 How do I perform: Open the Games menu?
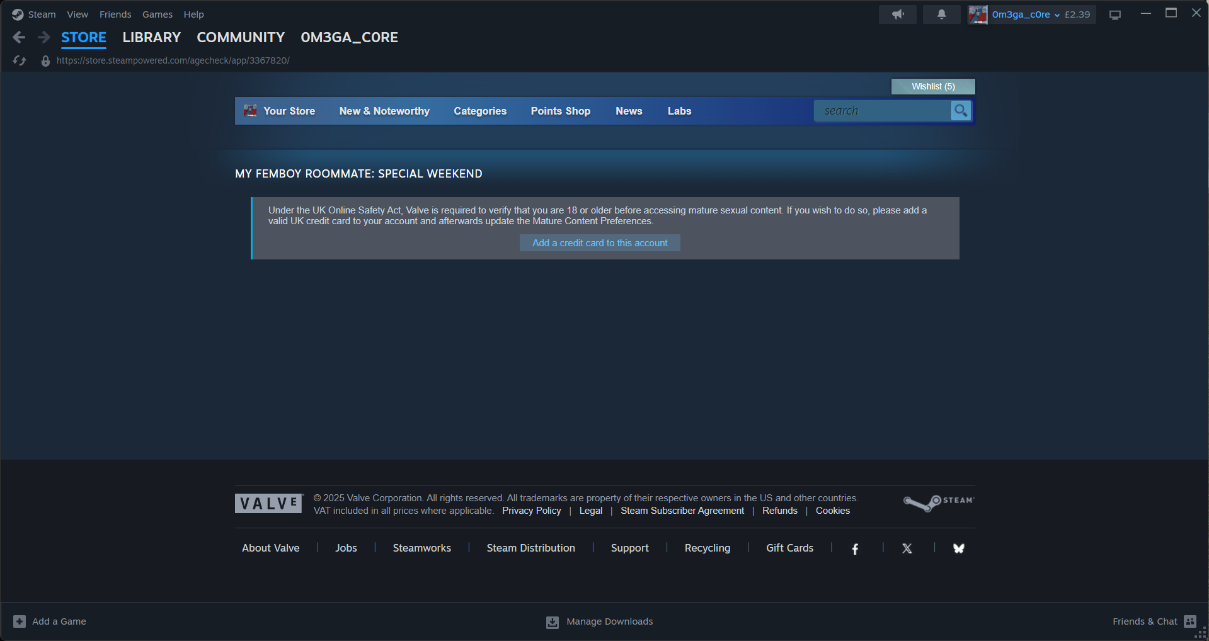(158, 14)
